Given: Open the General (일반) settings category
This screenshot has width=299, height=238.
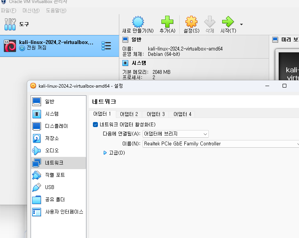Looking at the screenshot, I should tap(58, 101).
